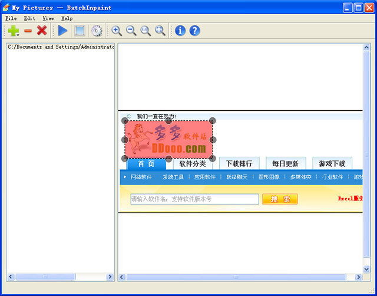This screenshot has height=296, width=377.
Task: Select the C:/Documents and Settings file entry
Action: (61, 47)
